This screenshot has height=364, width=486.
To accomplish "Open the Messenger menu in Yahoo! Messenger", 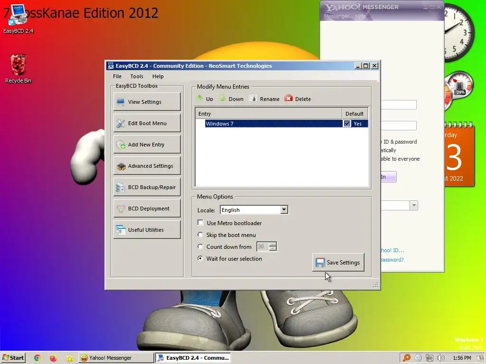I will (x=336, y=16).
